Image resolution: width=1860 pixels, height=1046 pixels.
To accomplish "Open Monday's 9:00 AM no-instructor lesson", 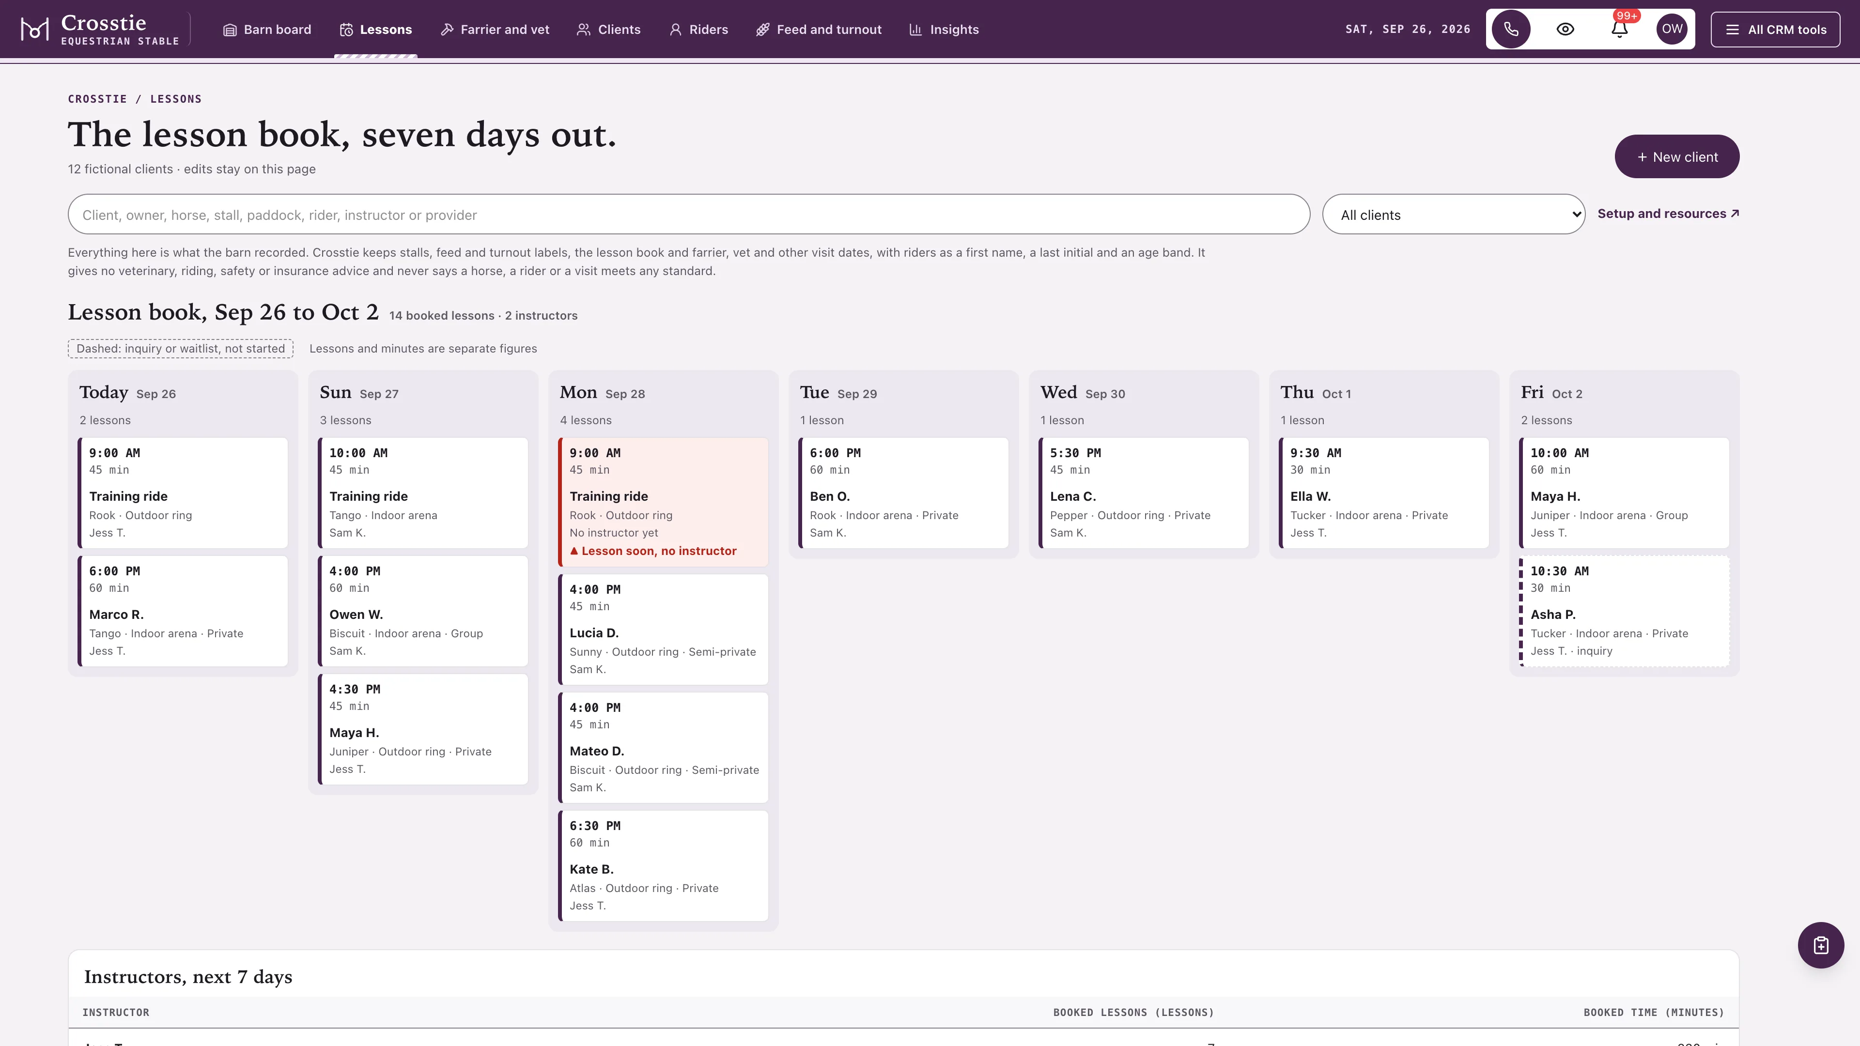I will tap(663, 502).
